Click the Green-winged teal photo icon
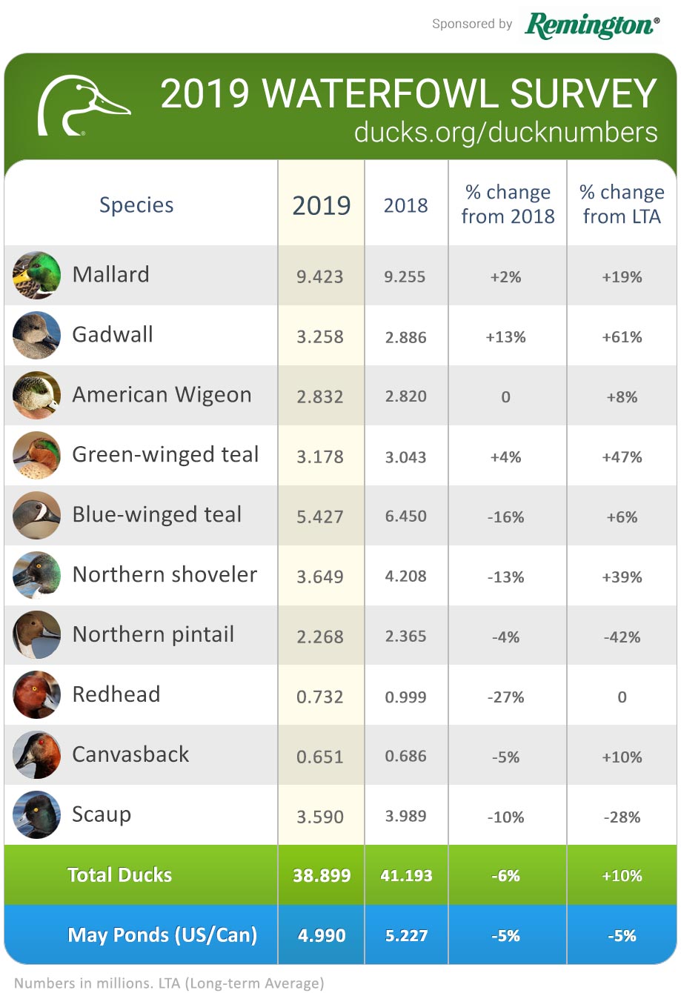The width and height of the screenshot is (681, 993). pos(36,456)
